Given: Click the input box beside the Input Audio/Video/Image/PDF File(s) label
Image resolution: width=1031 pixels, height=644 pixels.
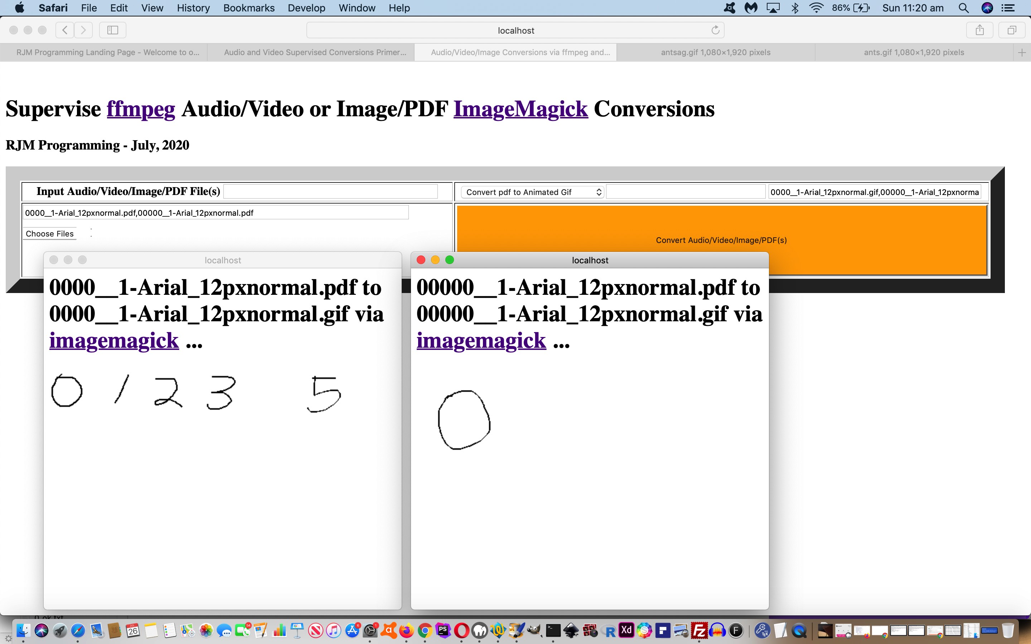Looking at the screenshot, I should pyautogui.click(x=330, y=191).
